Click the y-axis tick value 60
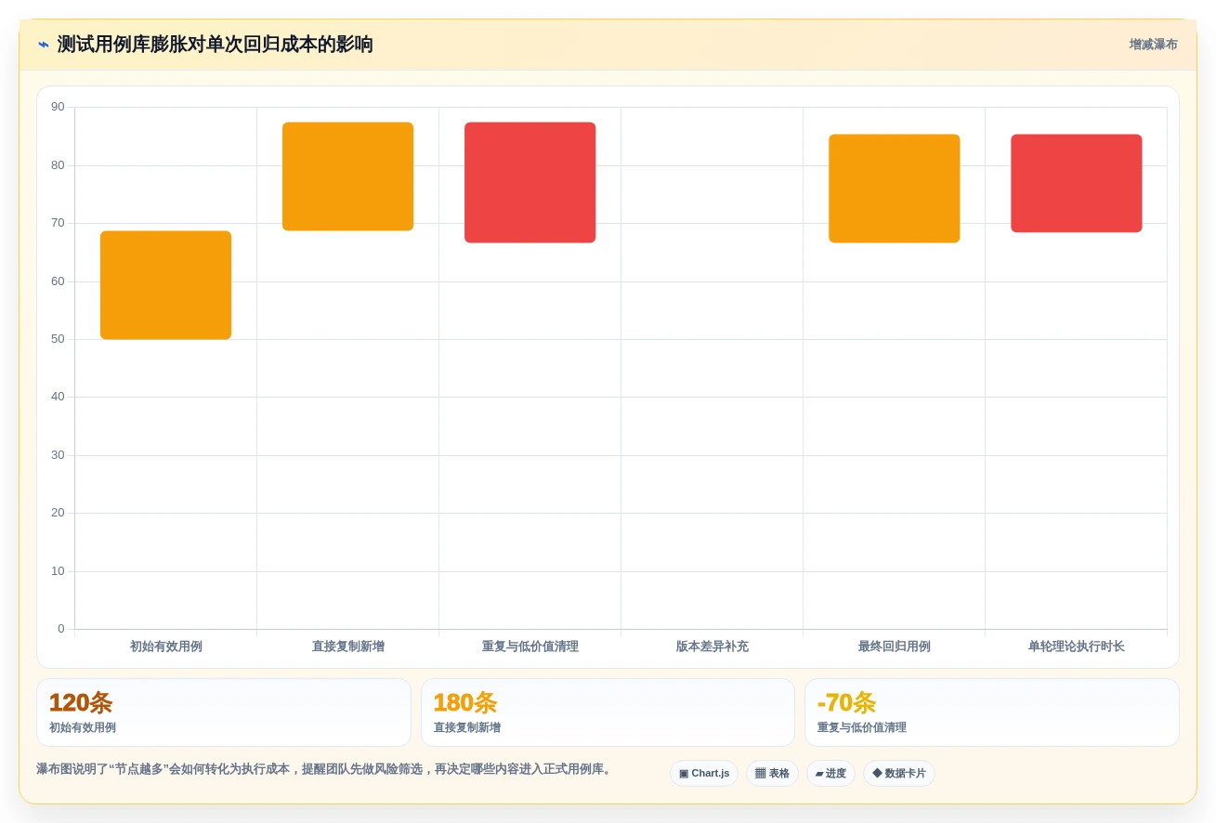The image size is (1216, 823). coord(58,281)
